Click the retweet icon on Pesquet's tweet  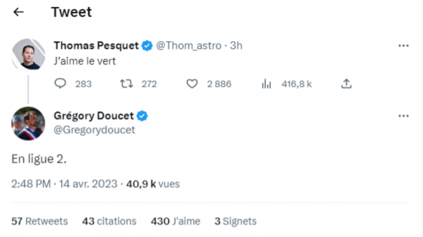click(x=125, y=84)
